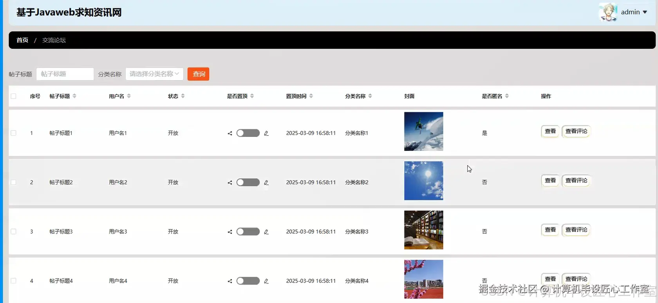Click cell 用户名2

(118, 183)
